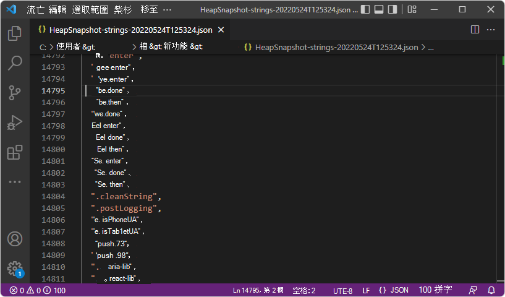The width and height of the screenshot is (505, 297).
Task: Click the "gee enter" string
Action: [111, 67]
